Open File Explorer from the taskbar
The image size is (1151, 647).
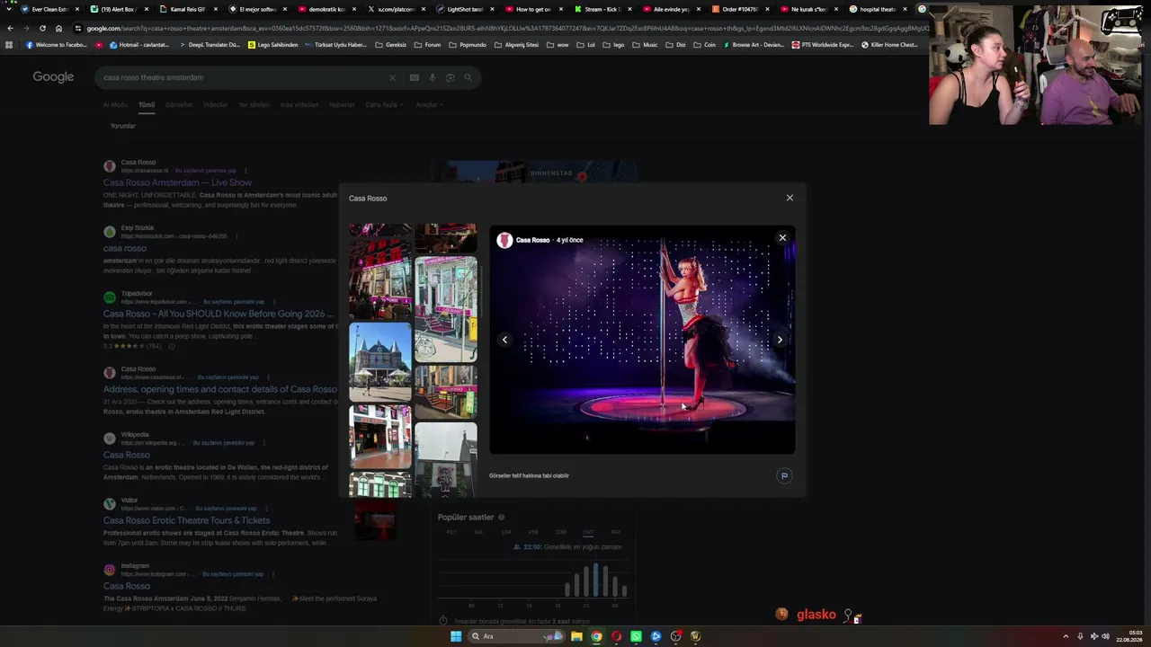[576, 636]
